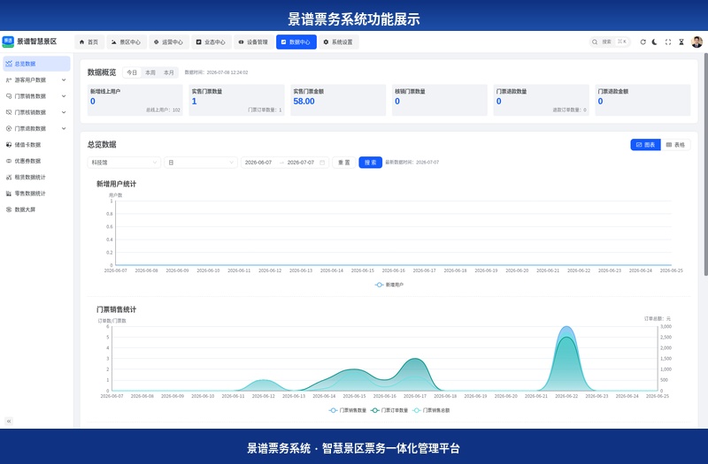This screenshot has height=464, width=708.
Task: Go to 设备管理 tab
Action: (254, 42)
